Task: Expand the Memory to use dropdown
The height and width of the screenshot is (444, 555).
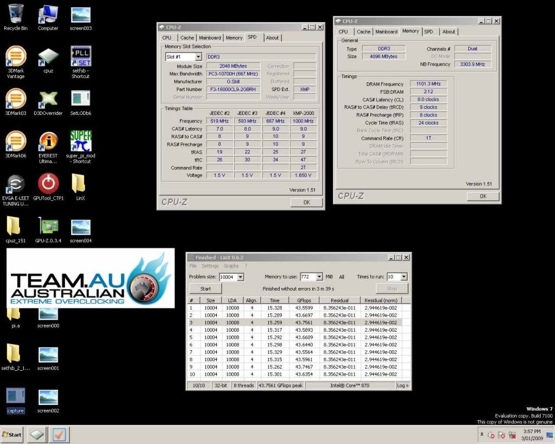Action: [319, 276]
